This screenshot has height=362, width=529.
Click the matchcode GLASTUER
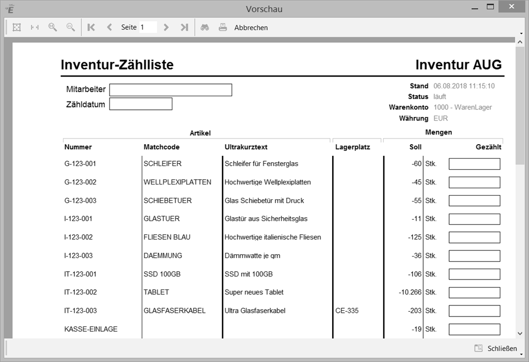point(161,219)
